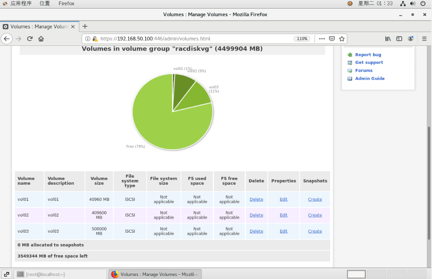Reload the current page
Viewport: 432px width, 279px height.
30,39
